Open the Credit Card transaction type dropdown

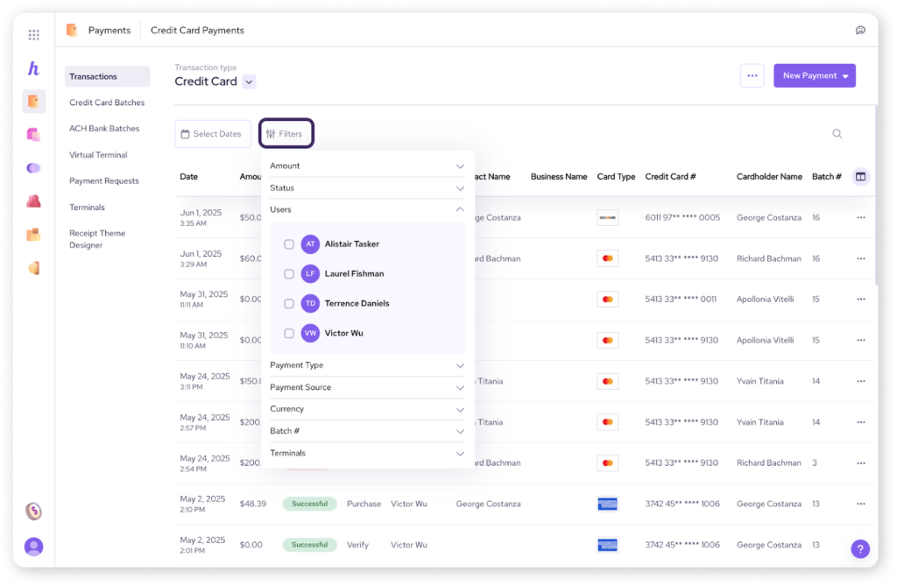click(x=249, y=81)
